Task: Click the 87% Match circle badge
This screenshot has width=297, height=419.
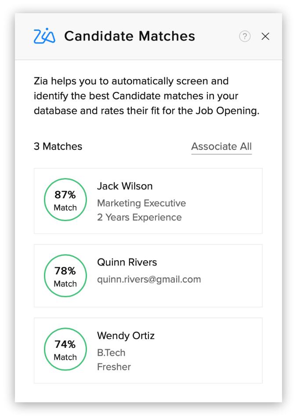Action: [65, 200]
